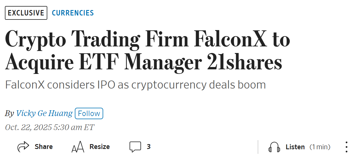Screen dimensions: 356x157
Task: Click the EXCLUSIVE badge
Action: (x=26, y=13)
